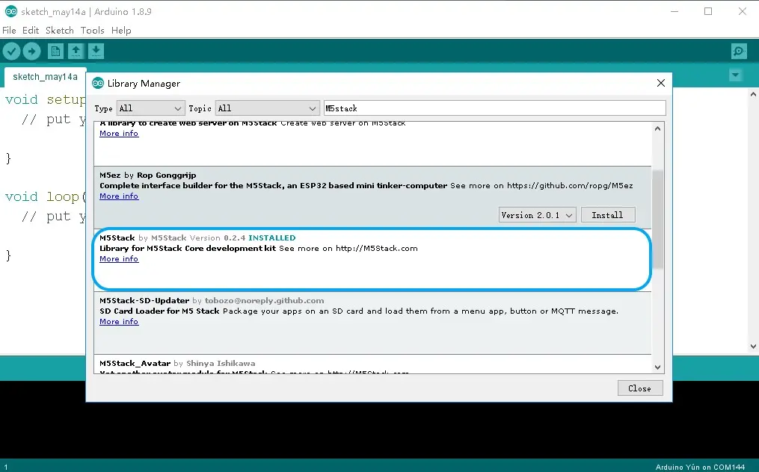Select the M5Stack_Avatar by Shinya Ishikawa entry

coord(177,363)
